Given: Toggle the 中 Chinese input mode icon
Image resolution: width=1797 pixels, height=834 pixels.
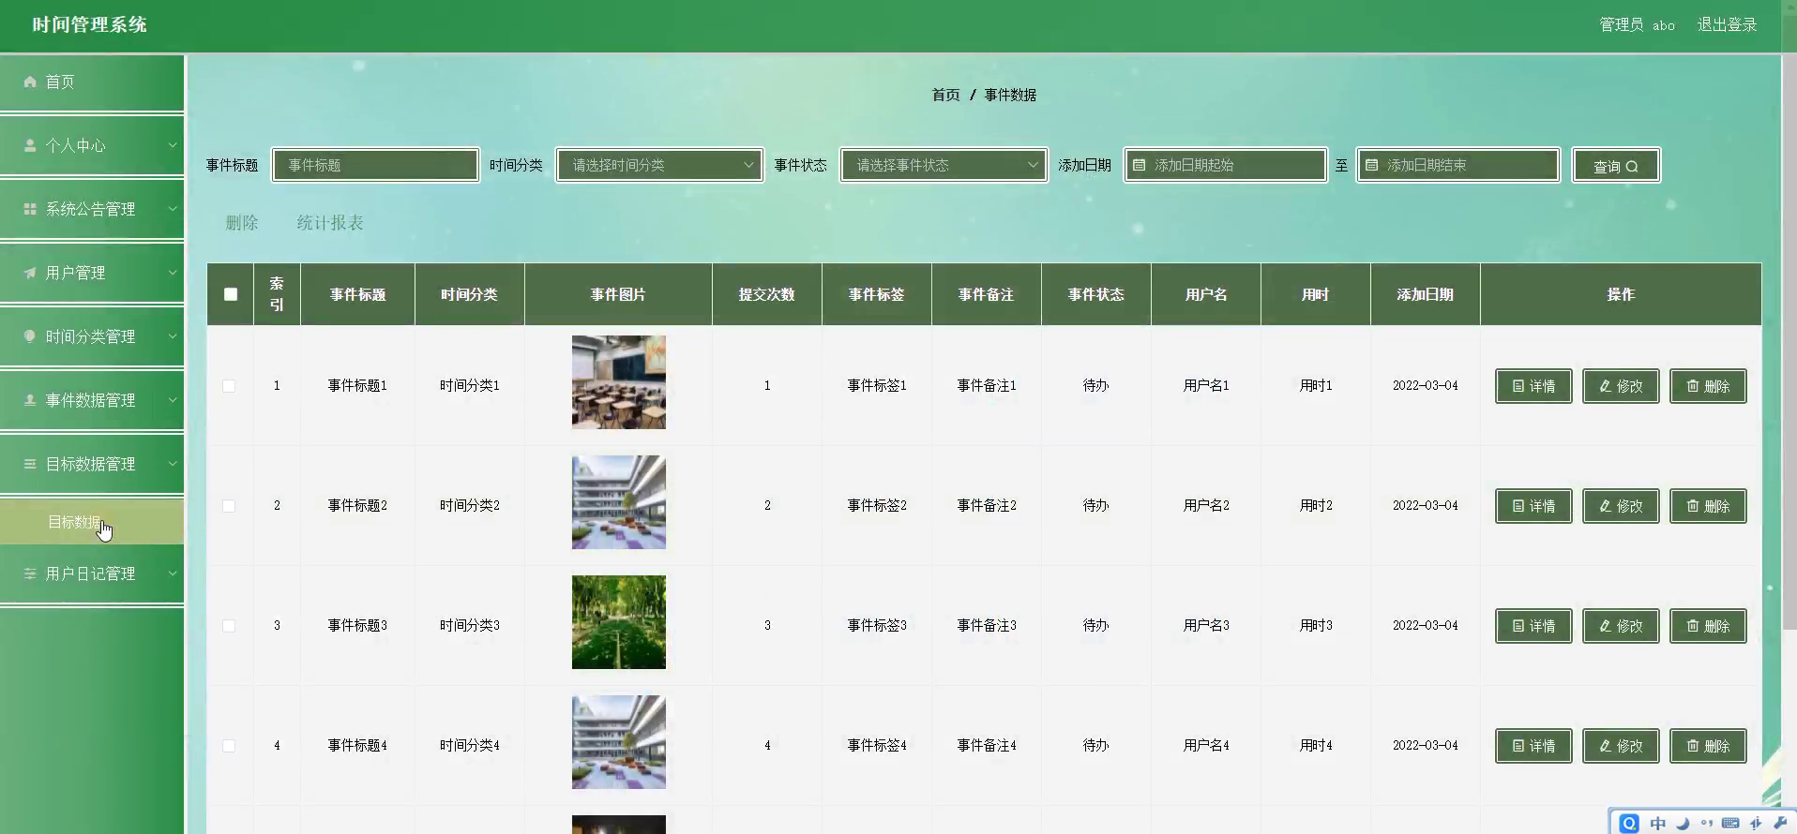Looking at the screenshot, I should click(1658, 823).
